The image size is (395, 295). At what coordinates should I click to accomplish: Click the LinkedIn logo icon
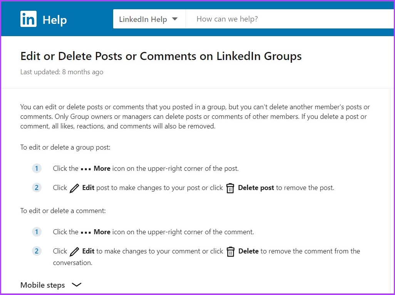[28, 19]
